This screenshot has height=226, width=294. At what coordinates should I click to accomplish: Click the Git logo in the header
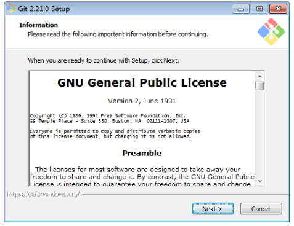tap(271, 32)
